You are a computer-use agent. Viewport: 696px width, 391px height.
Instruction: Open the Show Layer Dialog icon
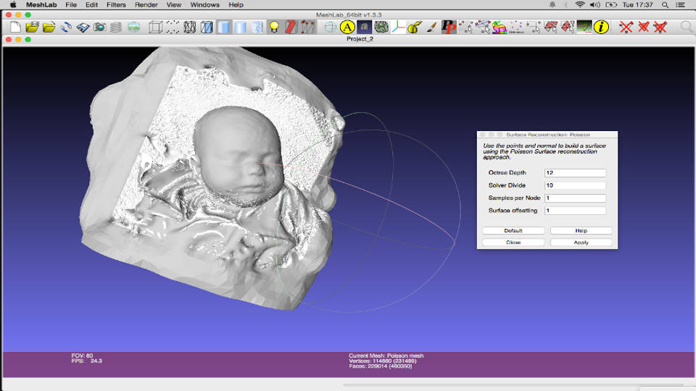tap(117, 28)
